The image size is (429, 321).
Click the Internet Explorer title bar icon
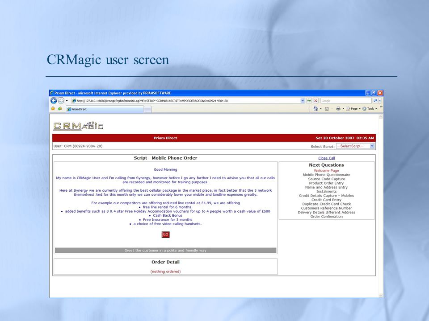(52, 93)
